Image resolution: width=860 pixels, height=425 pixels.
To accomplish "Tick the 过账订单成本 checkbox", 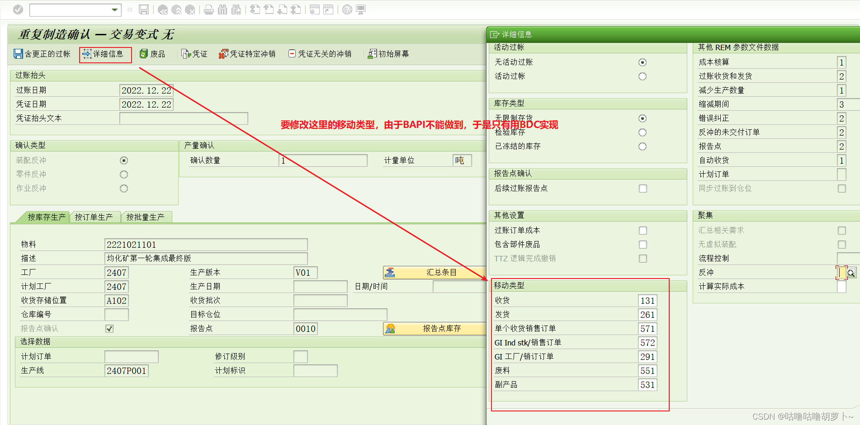I will pos(643,231).
